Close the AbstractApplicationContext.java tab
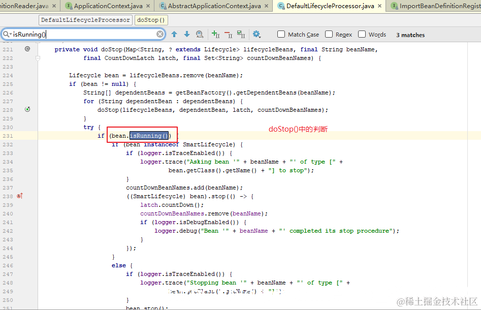 point(266,6)
